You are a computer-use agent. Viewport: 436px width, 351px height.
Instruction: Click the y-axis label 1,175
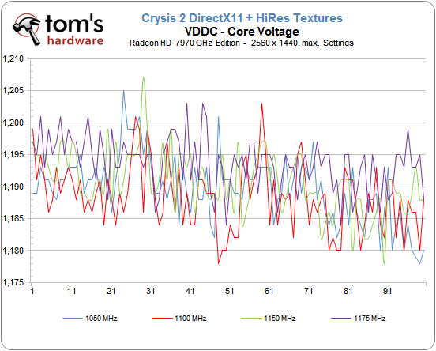13,282
